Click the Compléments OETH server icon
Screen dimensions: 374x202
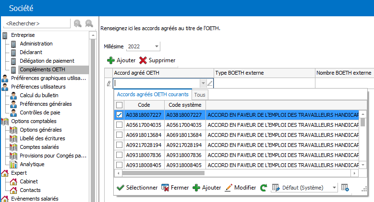(13, 69)
